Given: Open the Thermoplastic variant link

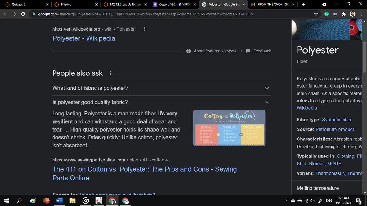Looking at the screenshot, I should [x=330, y=173].
